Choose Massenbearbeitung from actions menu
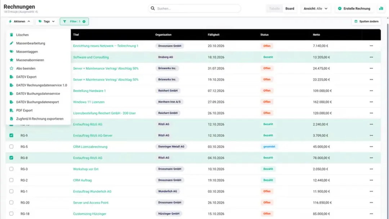The height and width of the screenshot is (219, 389). click(x=31, y=43)
